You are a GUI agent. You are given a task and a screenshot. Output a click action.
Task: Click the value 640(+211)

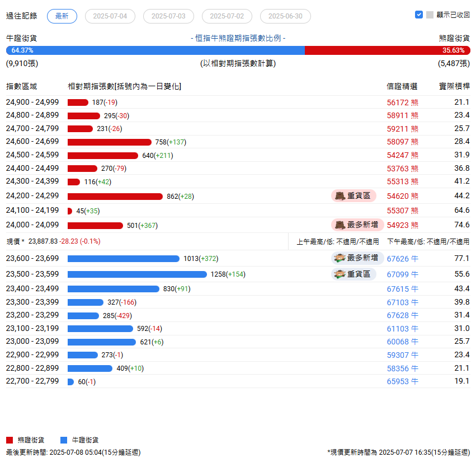coord(158,156)
